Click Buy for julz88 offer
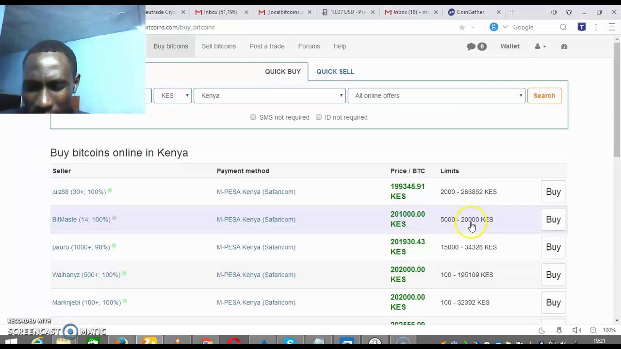This screenshot has height=349, width=621. coord(553,192)
